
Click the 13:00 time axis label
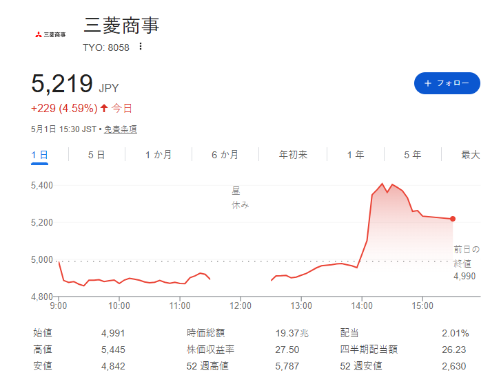click(301, 305)
